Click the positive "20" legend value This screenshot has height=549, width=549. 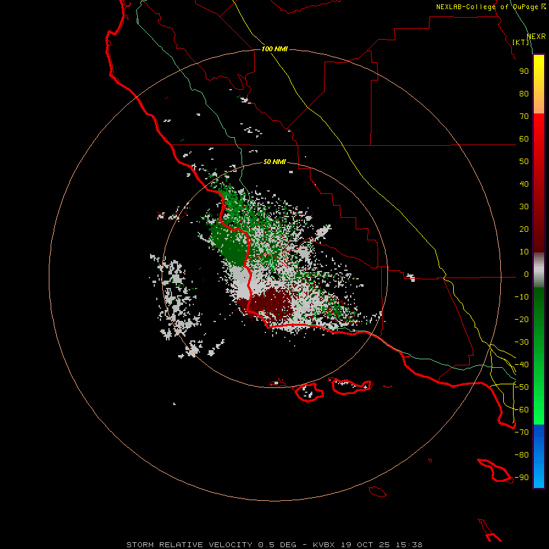pyautogui.click(x=524, y=229)
